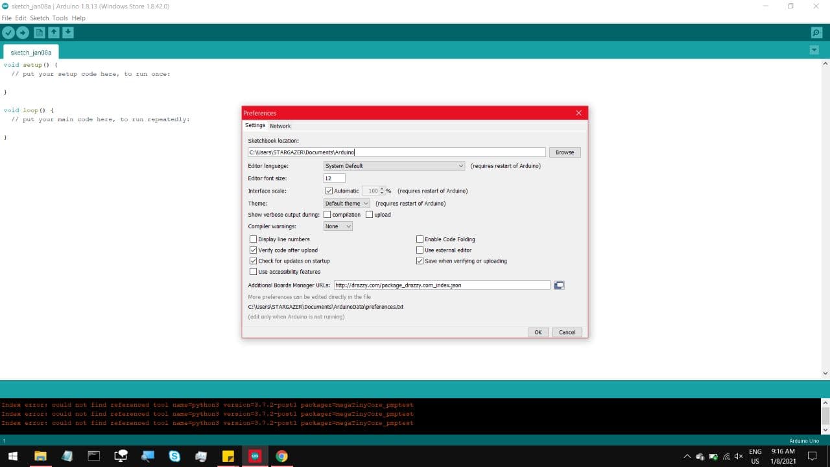Click the Arduino IDE taskbar icon
Image resolution: width=830 pixels, height=467 pixels.
254,456
